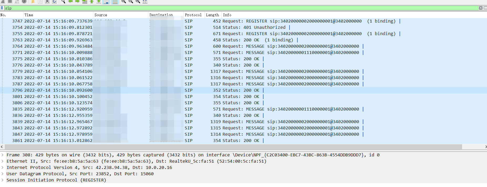The height and width of the screenshot is (187, 487).
Task: Zoom in the packet text
Action: (x=124, y=1)
